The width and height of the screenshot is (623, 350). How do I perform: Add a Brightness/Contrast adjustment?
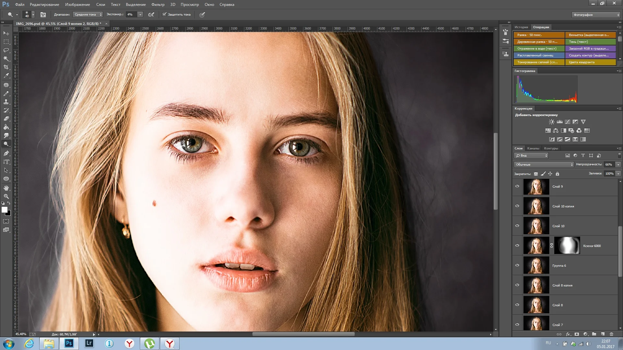(x=552, y=122)
